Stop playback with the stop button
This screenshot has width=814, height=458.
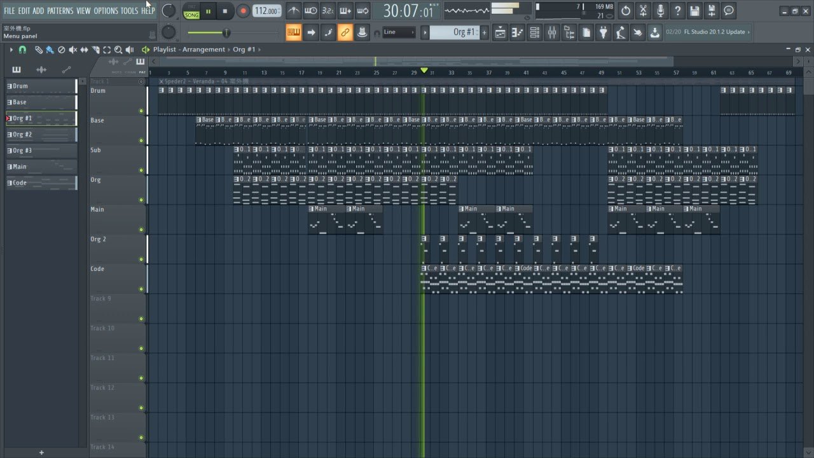tap(224, 11)
